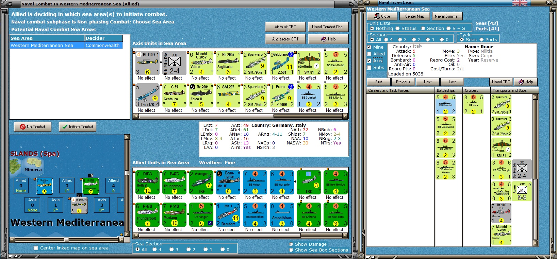Viewport: 557px width, 259px height.
Task: Select the F6F-3 Hellcat counter
Action: (148, 183)
